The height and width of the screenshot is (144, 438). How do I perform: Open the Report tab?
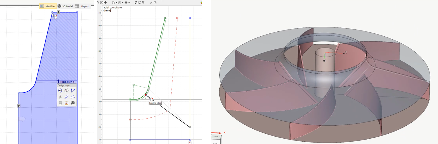point(82,6)
